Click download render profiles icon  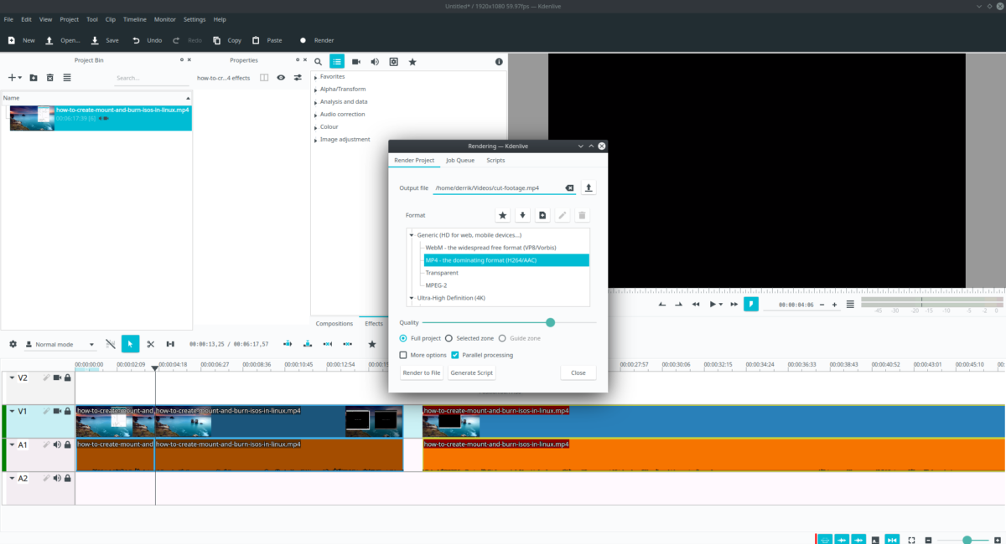click(x=522, y=215)
